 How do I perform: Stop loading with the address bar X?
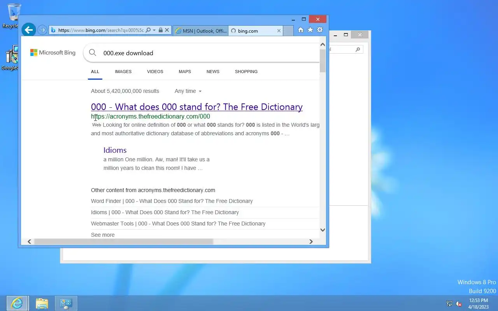[x=167, y=30]
